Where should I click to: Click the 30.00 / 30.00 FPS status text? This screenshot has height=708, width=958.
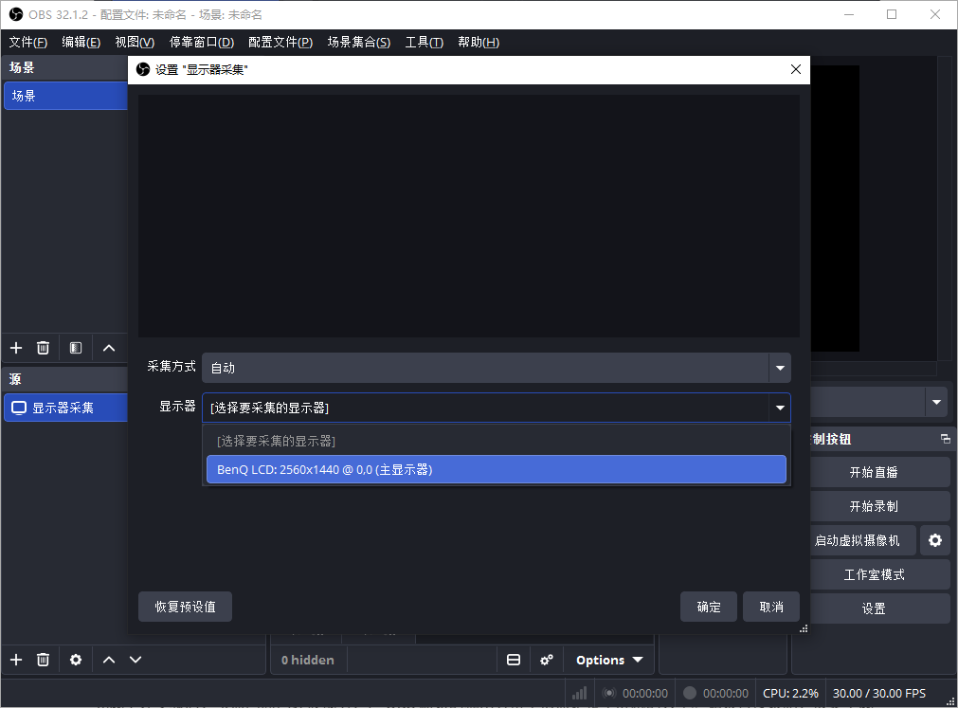879,694
